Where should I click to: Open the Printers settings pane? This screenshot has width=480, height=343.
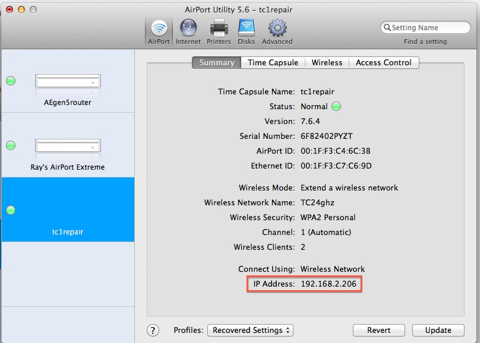pos(219,32)
